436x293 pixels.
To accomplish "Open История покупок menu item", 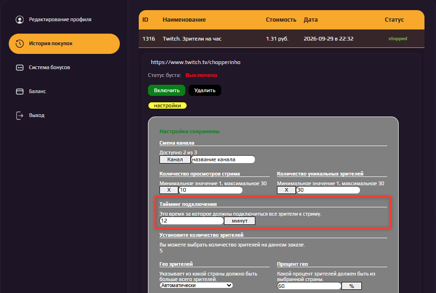I will click(x=64, y=44).
